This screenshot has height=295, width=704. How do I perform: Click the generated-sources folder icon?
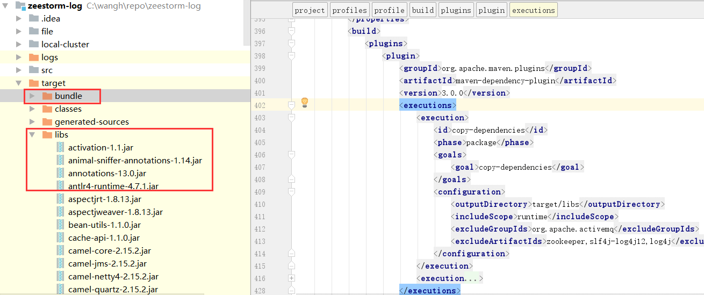tap(47, 121)
